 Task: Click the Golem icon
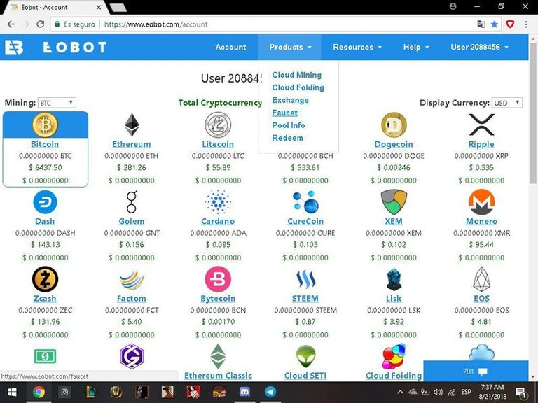tap(132, 201)
